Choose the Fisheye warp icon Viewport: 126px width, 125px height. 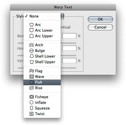point(31,97)
